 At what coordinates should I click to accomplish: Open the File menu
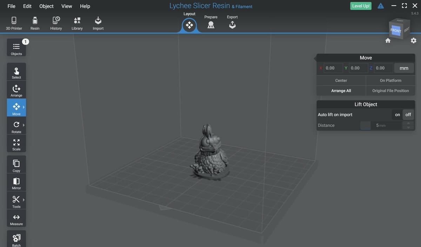pos(11,6)
